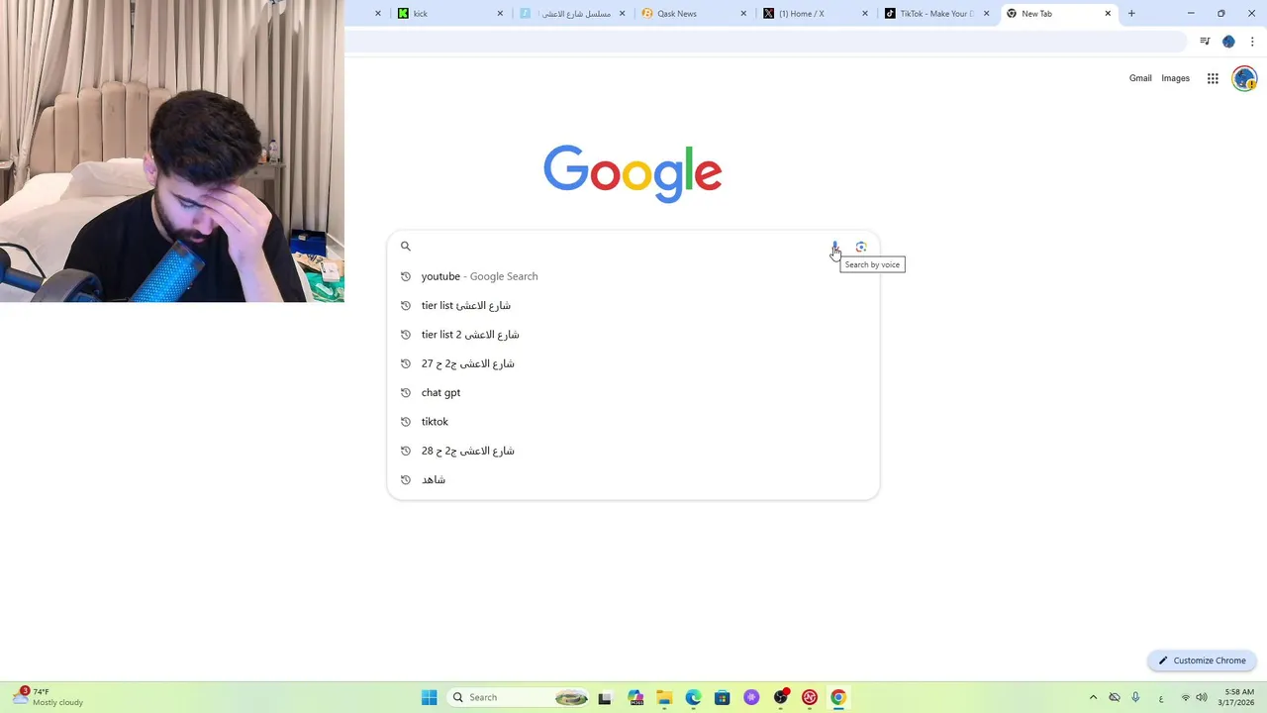Select the "youtube - Google Search" suggestion
Viewport: 1267px width, 713px height.
tap(633, 276)
